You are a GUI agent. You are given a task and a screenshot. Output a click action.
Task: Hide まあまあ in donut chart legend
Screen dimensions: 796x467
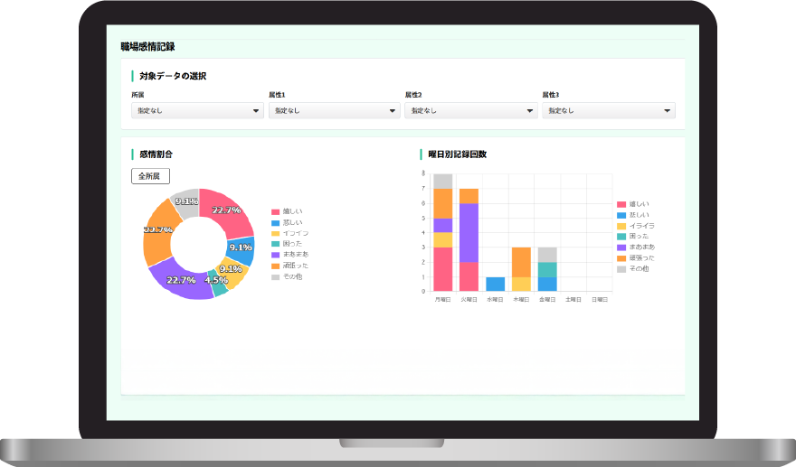pos(291,255)
